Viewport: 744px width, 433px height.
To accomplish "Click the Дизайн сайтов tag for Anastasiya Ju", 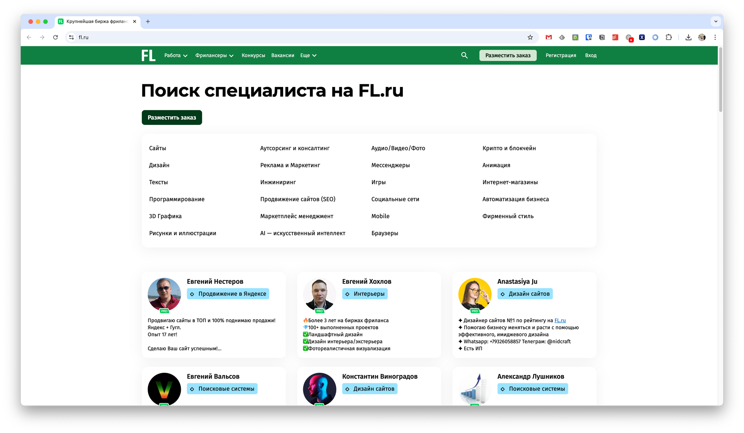I will 525,294.
